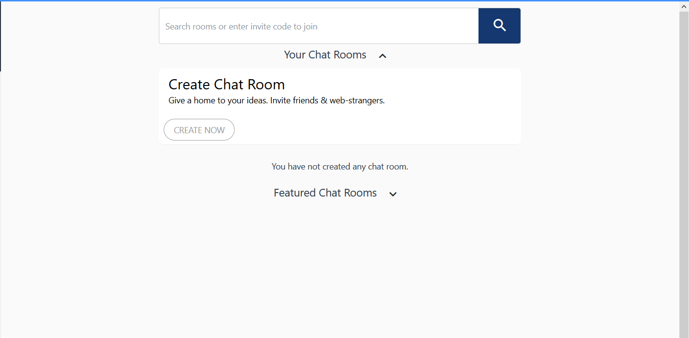Viewport: 689px width, 338px height.
Task: Click the vertical scrollbar track
Action: pyautogui.click(x=684, y=175)
